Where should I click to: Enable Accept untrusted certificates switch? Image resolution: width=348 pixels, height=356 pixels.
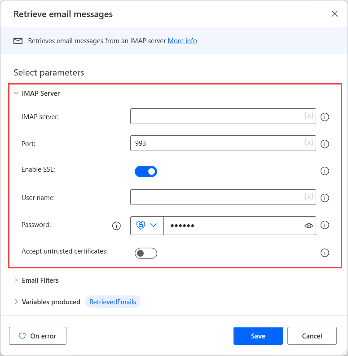click(x=146, y=254)
